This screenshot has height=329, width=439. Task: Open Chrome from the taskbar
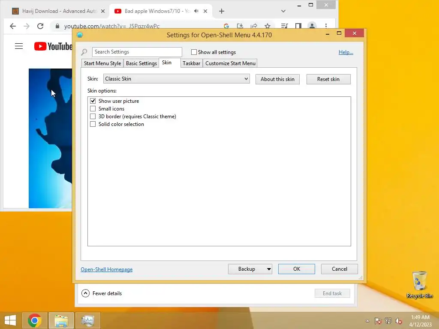point(35,320)
